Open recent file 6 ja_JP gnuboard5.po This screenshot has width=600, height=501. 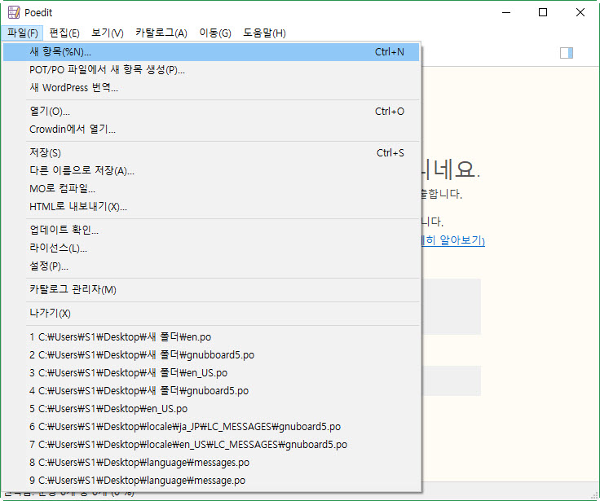click(184, 427)
